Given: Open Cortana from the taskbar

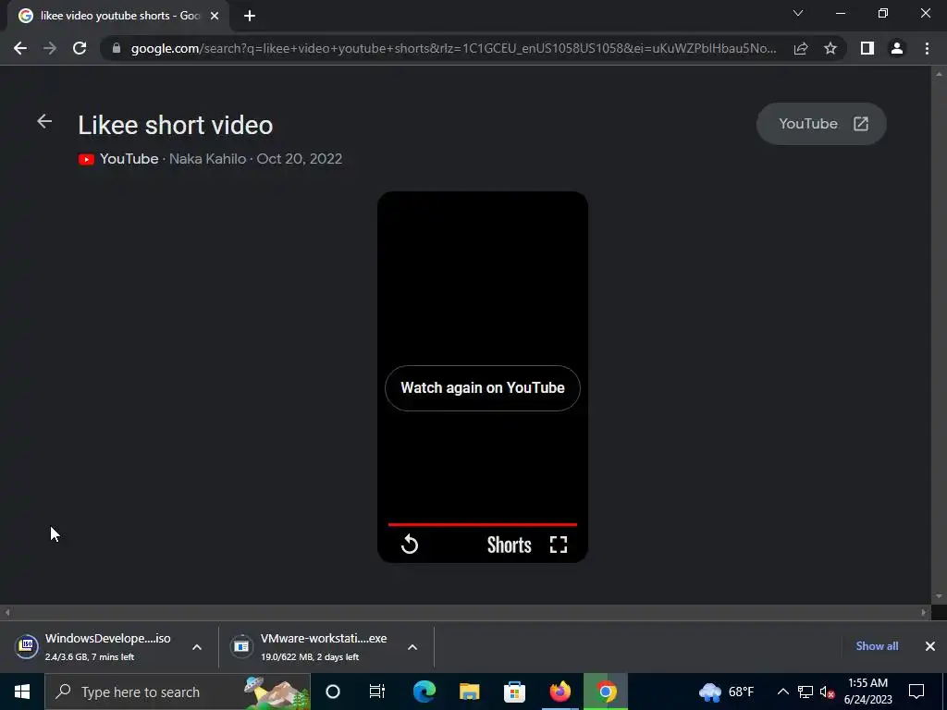Looking at the screenshot, I should tap(333, 692).
